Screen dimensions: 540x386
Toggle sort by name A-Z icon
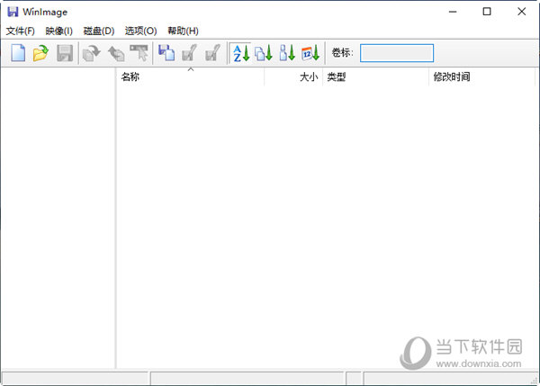[240, 53]
